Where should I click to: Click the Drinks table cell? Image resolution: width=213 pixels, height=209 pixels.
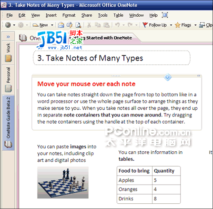point(134,199)
